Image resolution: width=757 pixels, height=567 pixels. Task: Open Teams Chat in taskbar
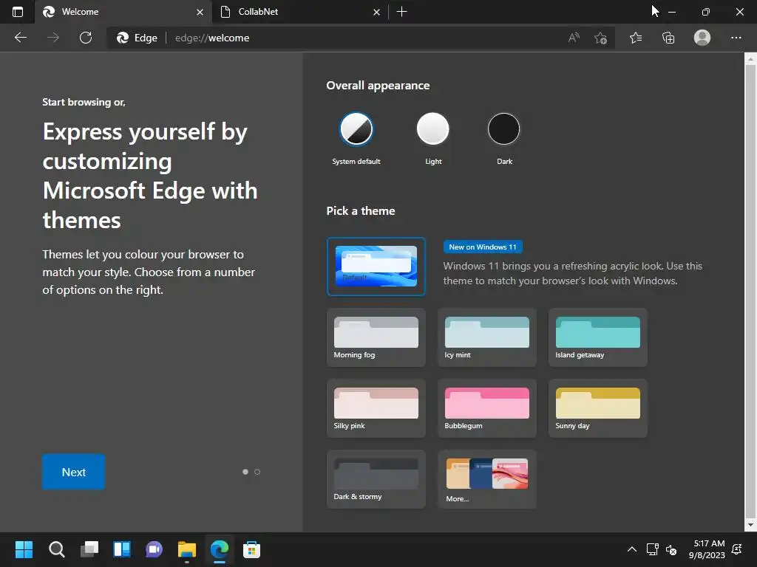click(154, 549)
